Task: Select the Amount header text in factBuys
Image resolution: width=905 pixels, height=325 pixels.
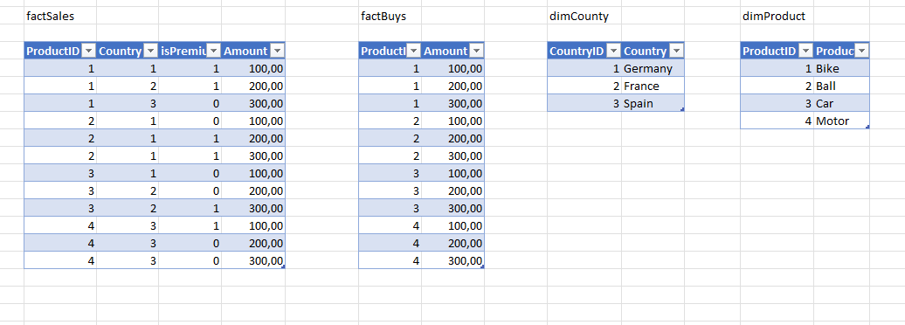Action: (x=446, y=52)
